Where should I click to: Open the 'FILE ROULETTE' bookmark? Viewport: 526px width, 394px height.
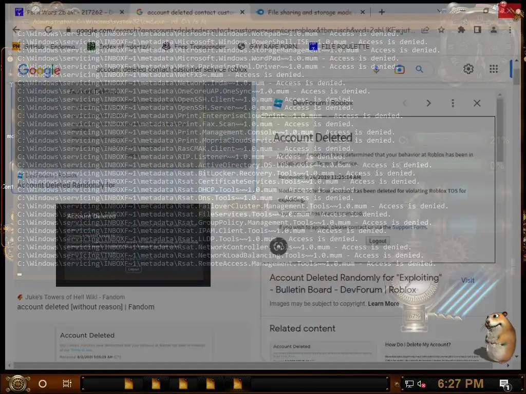tap(339, 47)
